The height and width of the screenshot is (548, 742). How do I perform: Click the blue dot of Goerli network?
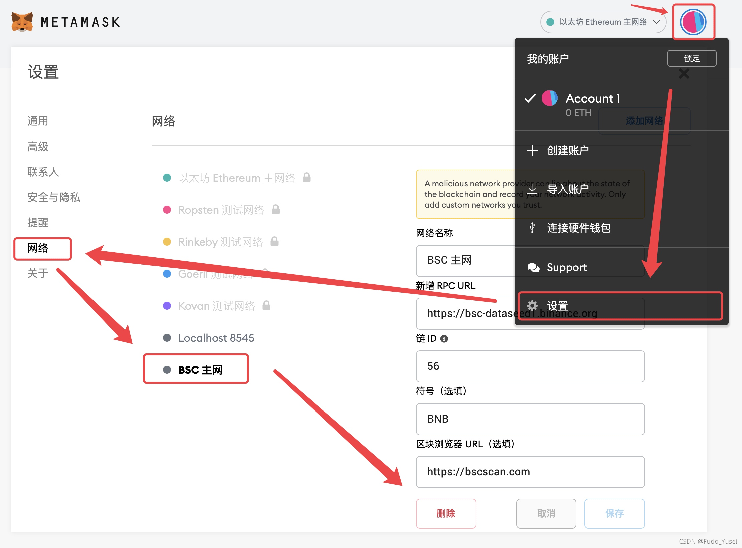pos(167,274)
